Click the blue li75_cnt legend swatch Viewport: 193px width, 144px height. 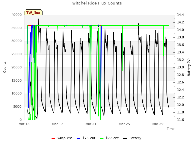[x=78, y=139]
